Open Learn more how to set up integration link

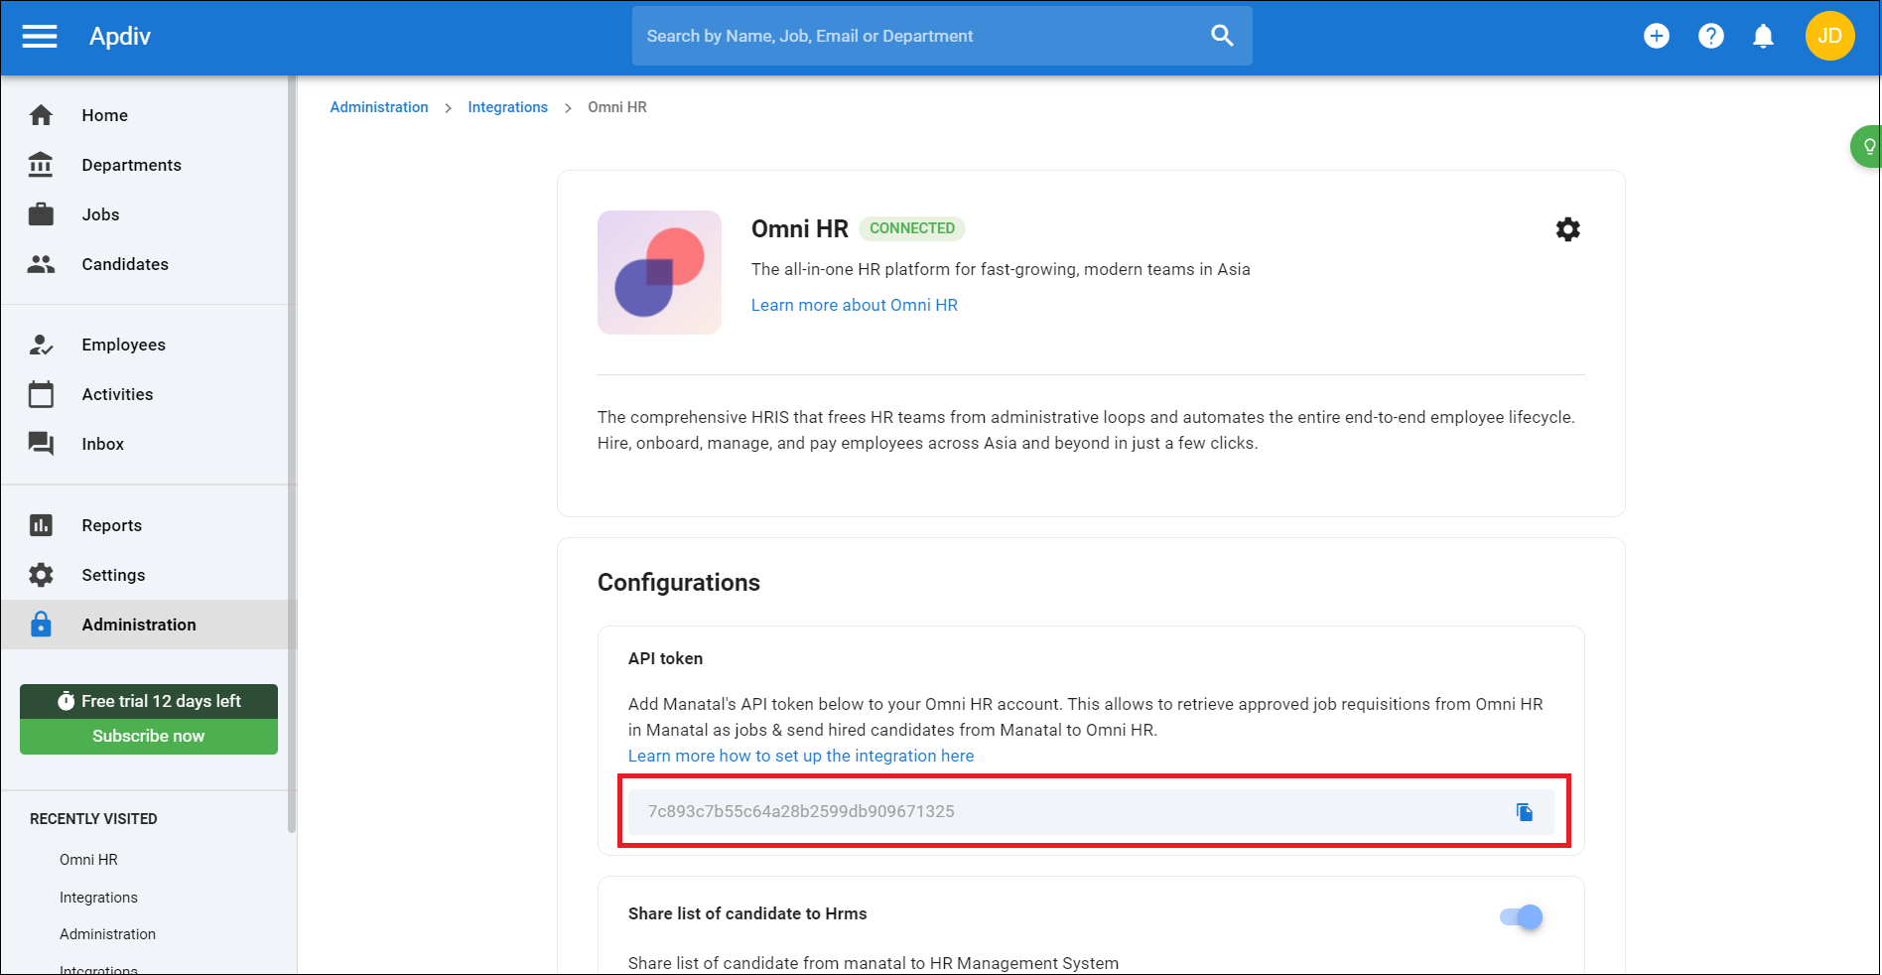801,756
